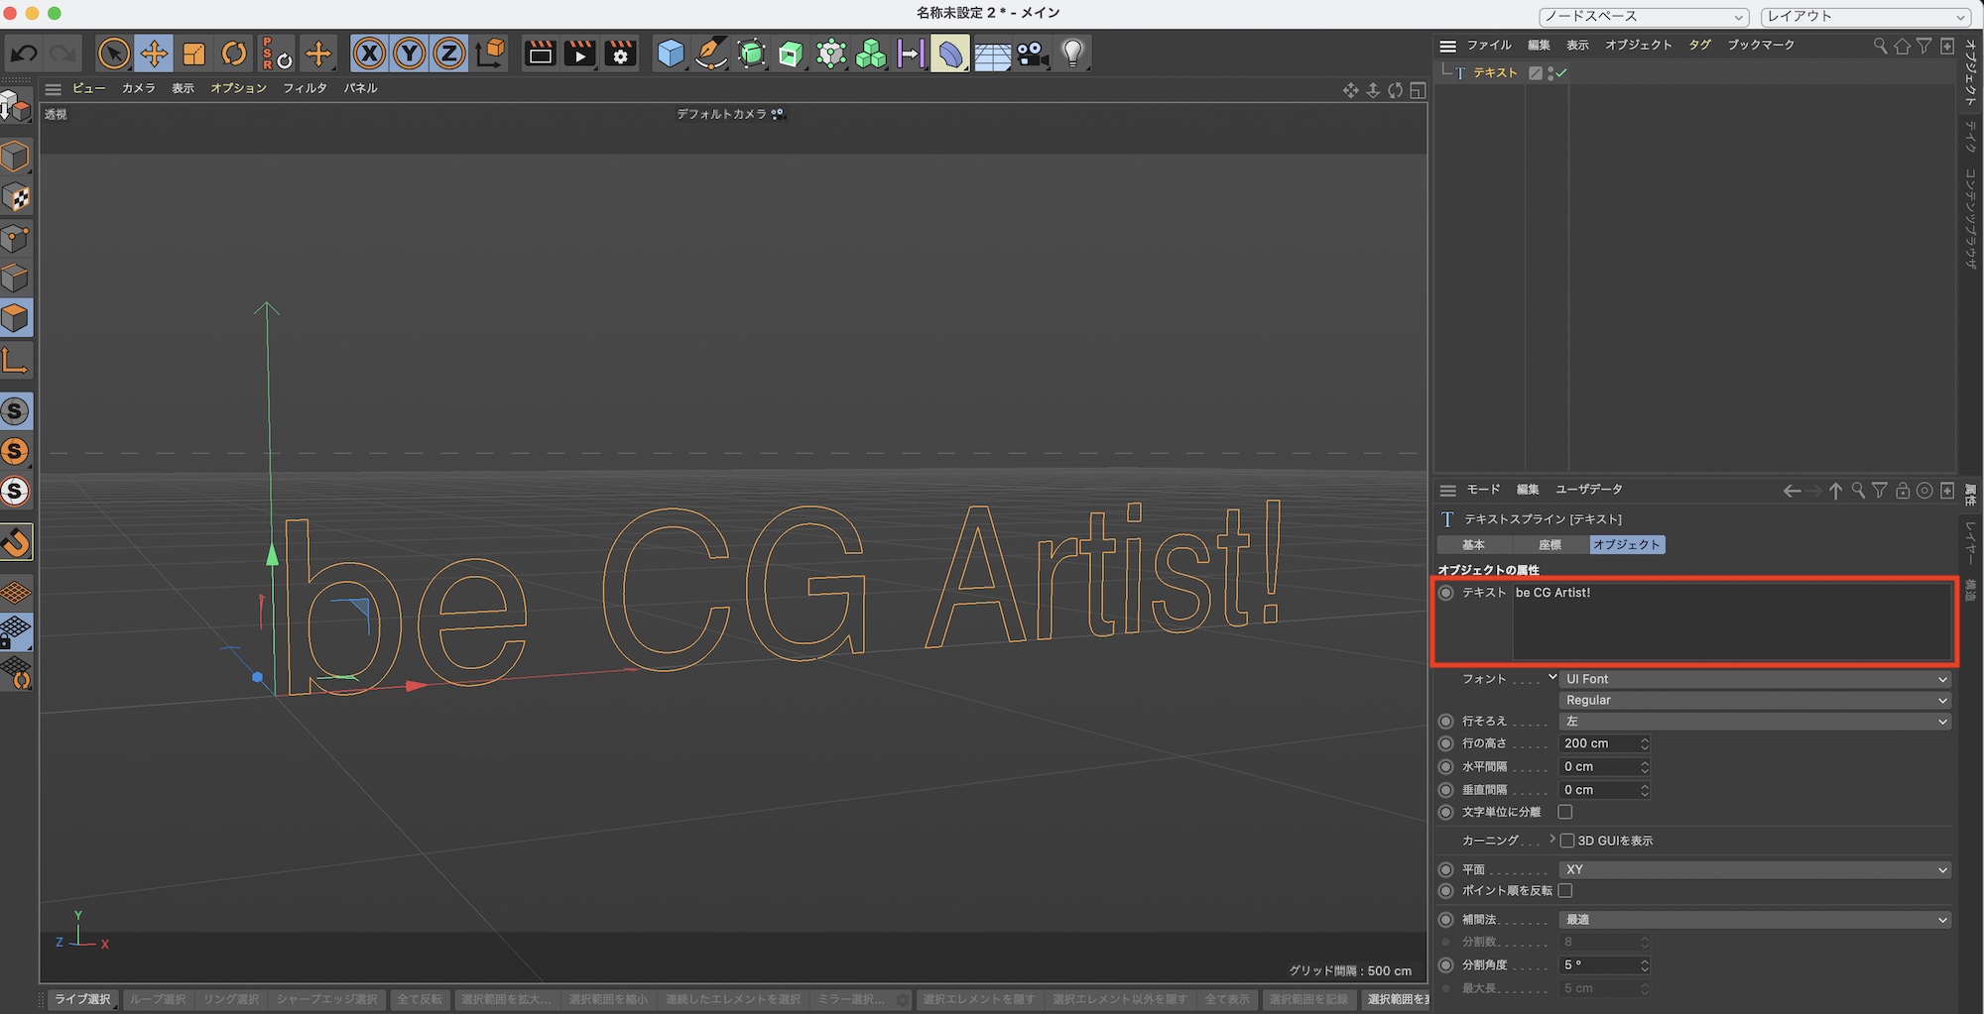Click the ライブ選択 button
The width and height of the screenshot is (1984, 1014).
pos(82,999)
